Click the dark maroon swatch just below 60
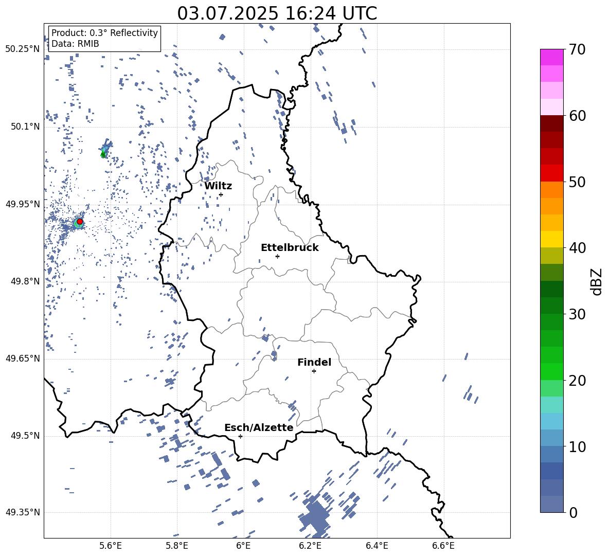Screen dimensions: 609x556 [x=551, y=123]
